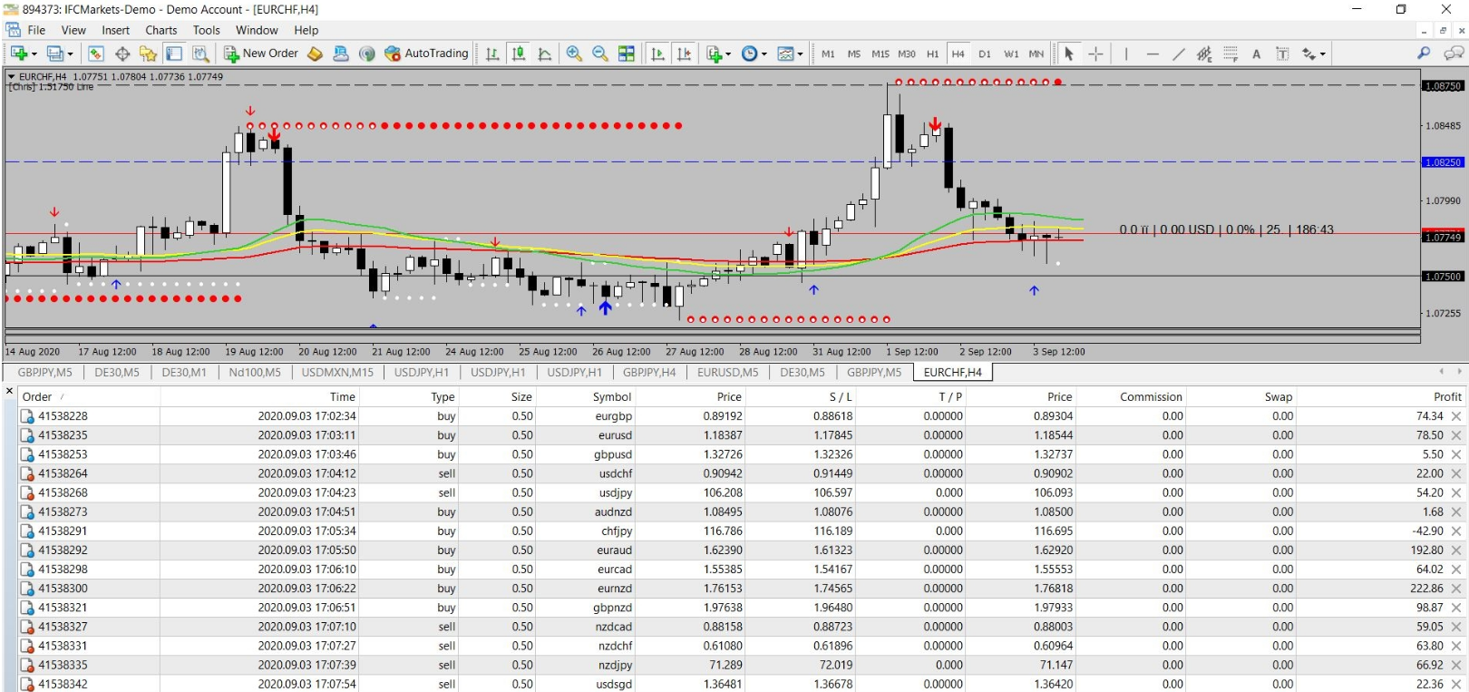Open the templates dropdown arrow
Screen dimensions: 1469x692
coord(800,54)
